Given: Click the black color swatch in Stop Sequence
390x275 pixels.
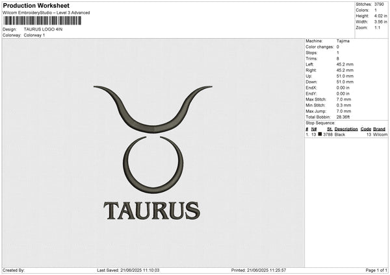Looking at the screenshot, I should [320, 134].
